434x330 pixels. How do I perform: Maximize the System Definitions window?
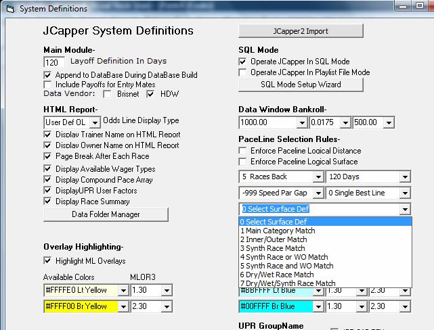click(420, 5)
